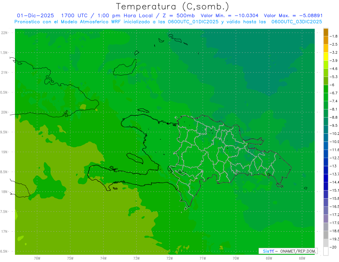Click the "74W" longitude axis label

click(103, 258)
